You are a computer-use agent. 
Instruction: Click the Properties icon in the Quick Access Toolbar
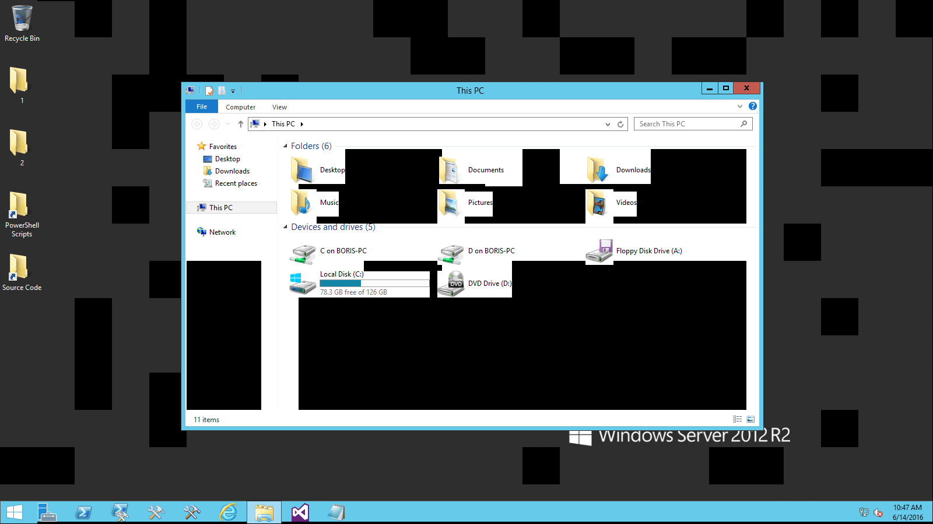pos(209,91)
